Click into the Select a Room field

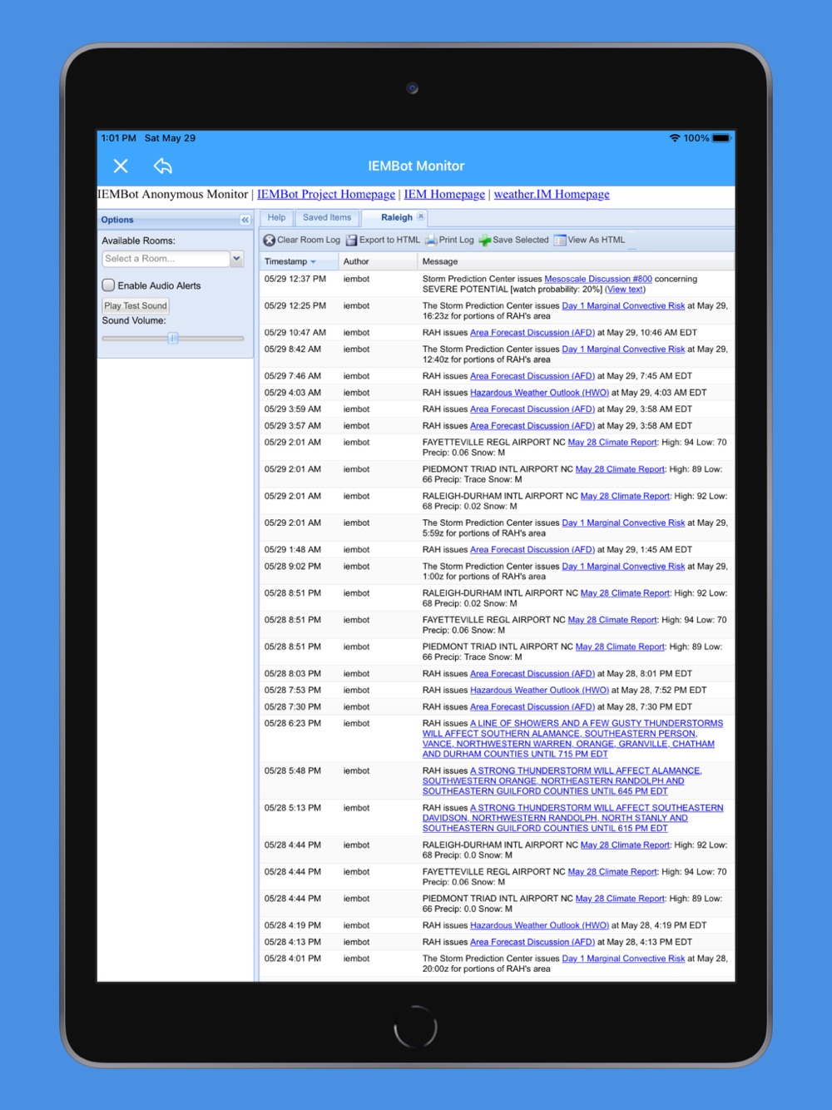pos(166,259)
